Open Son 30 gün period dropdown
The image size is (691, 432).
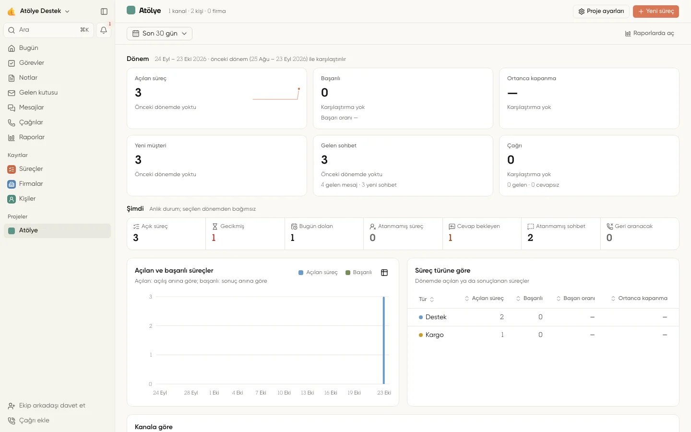(x=159, y=34)
